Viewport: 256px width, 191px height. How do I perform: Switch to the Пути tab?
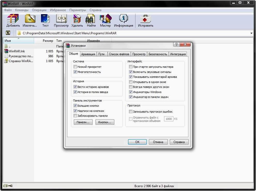point(101,54)
